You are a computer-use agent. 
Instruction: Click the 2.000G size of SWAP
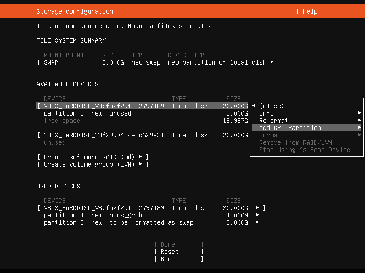[113, 62]
